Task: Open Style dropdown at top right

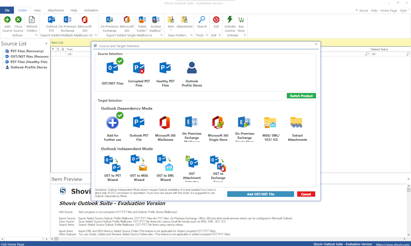Action: point(405,10)
